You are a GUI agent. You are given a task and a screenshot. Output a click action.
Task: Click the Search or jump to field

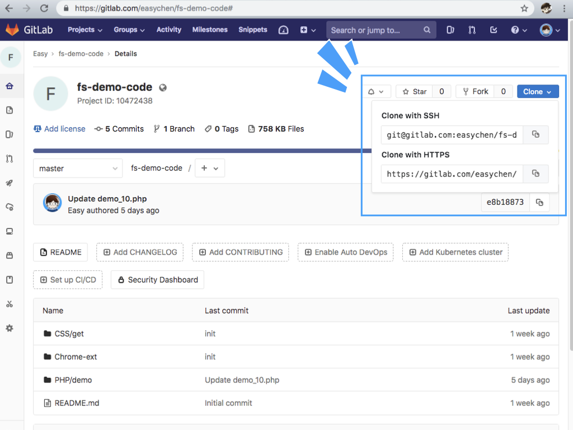375,30
